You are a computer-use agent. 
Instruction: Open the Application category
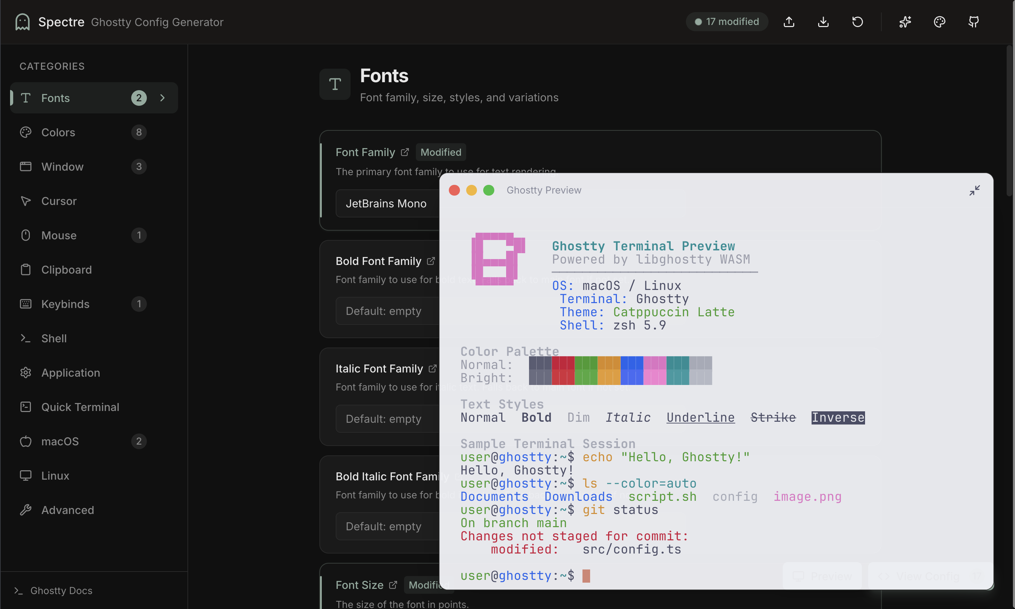click(94, 372)
